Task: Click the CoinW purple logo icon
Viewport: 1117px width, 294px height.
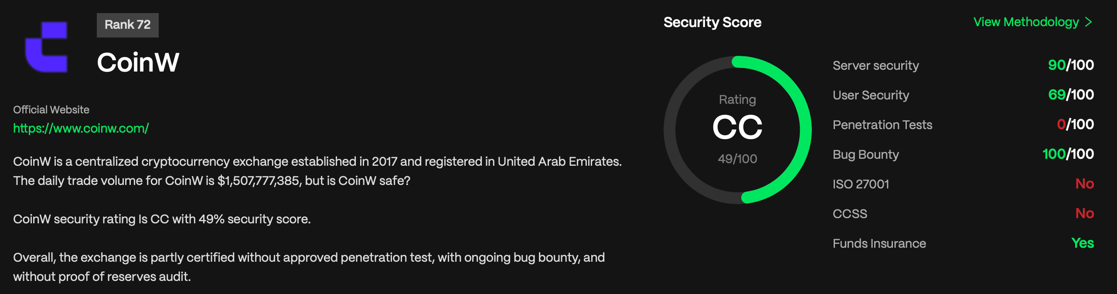Action: click(47, 47)
